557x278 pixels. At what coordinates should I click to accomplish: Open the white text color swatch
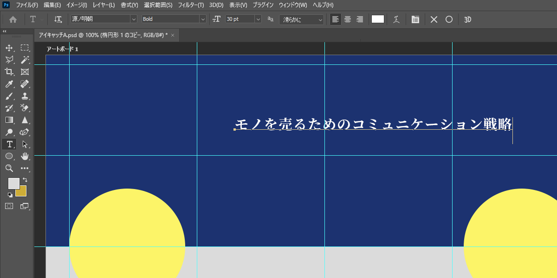[378, 19]
